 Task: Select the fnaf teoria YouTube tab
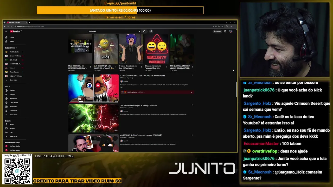pyautogui.click(x=17, y=22)
